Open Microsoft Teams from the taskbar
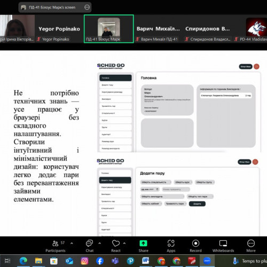The height and width of the screenshot is (267, 267). 115,261
